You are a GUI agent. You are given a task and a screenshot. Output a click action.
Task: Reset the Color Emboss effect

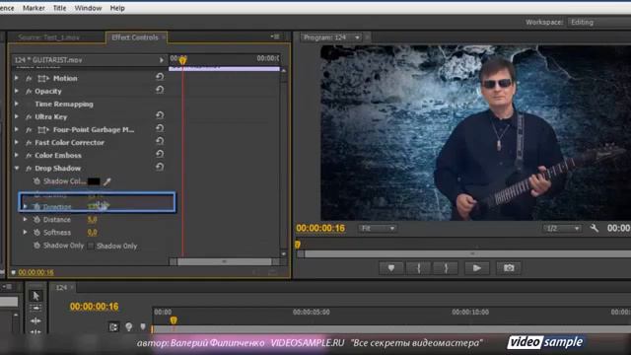coord(160,154)
